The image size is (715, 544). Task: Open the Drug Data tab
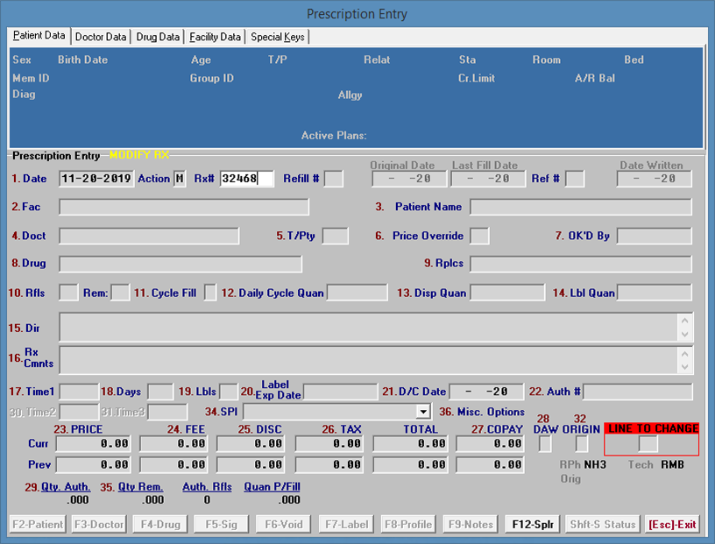click(158, 37)
